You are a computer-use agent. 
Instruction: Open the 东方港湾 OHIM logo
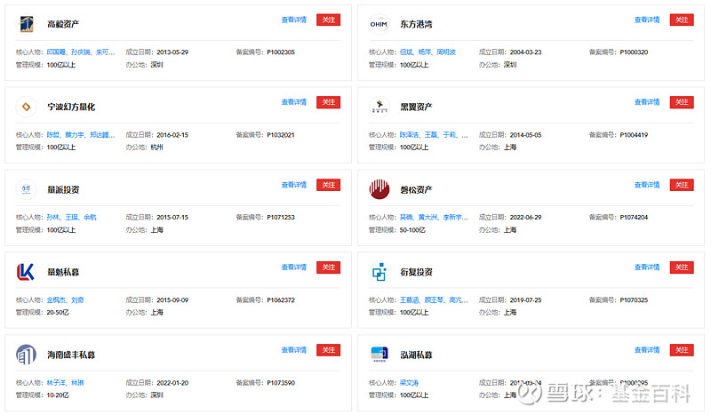[379, 24]
